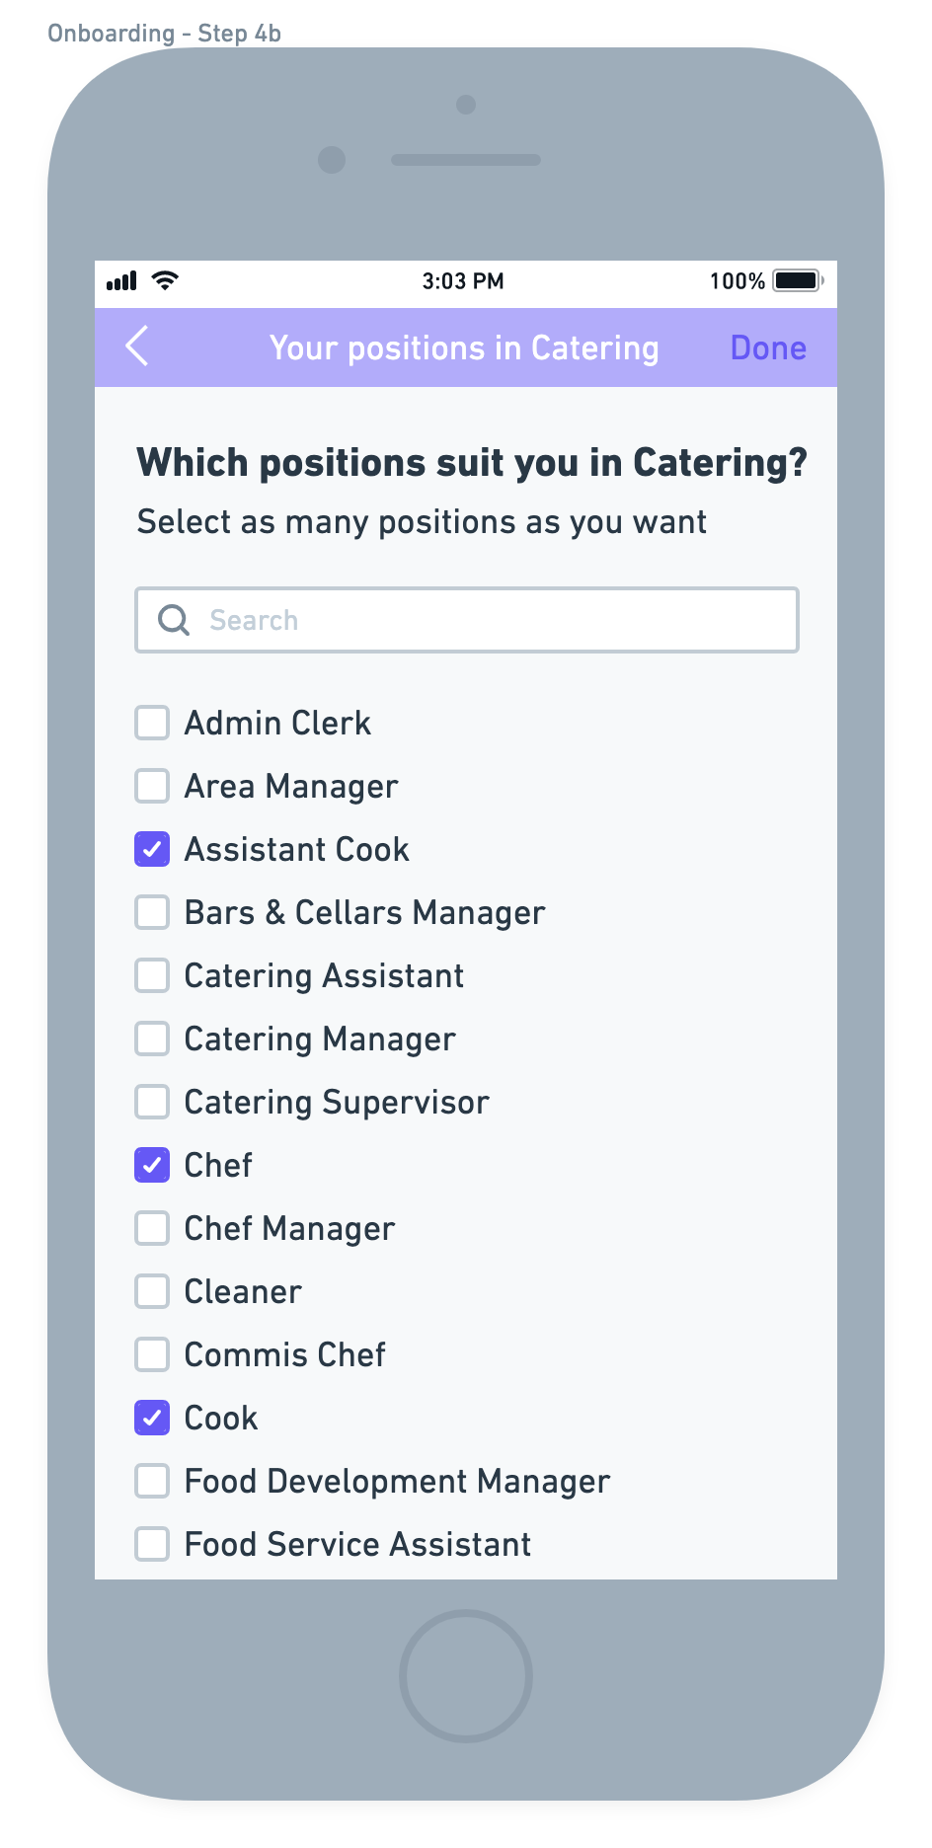
Task: Tap the phone home button circle
Action: tap(466, 1675)
